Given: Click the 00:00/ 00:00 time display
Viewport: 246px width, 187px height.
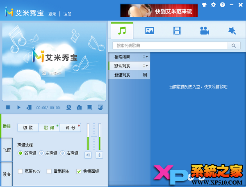Looking at the screenshot, I should click(x=48, y=108).
